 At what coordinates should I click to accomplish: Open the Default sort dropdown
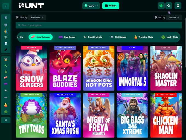[x=174, y=18]
